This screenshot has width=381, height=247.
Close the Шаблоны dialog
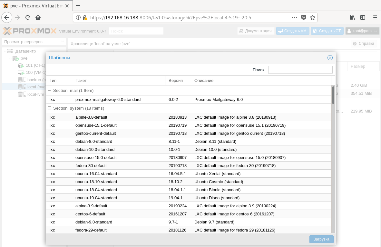[x=330, y=58]
